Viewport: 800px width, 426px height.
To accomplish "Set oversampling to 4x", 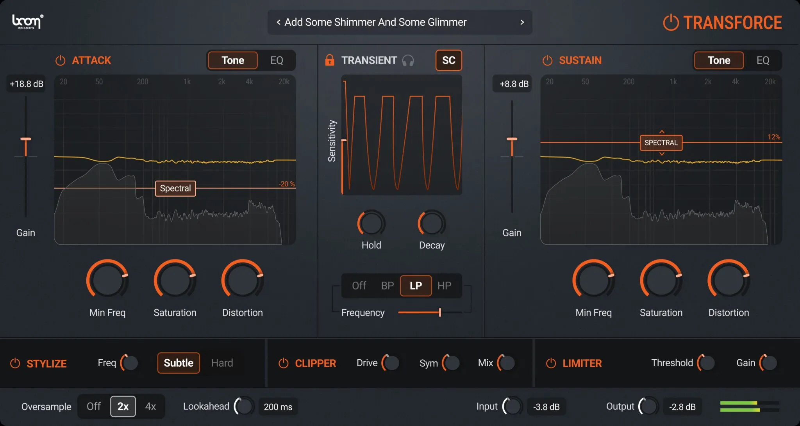I will [x=150, y=406].
